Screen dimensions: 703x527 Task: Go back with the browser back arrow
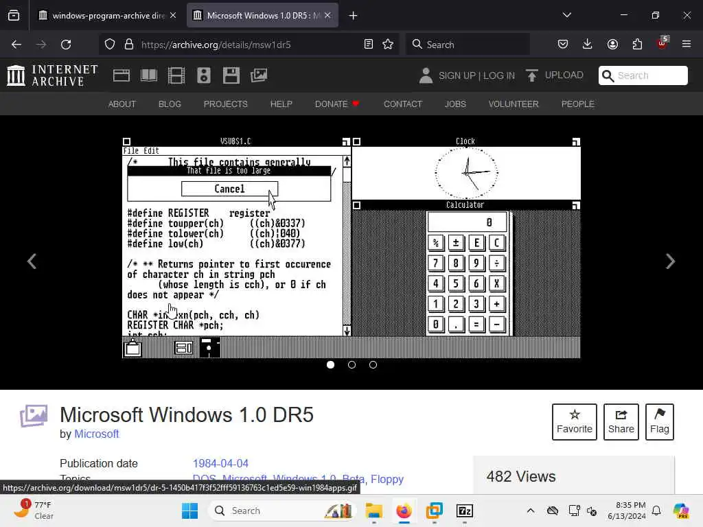16,45
